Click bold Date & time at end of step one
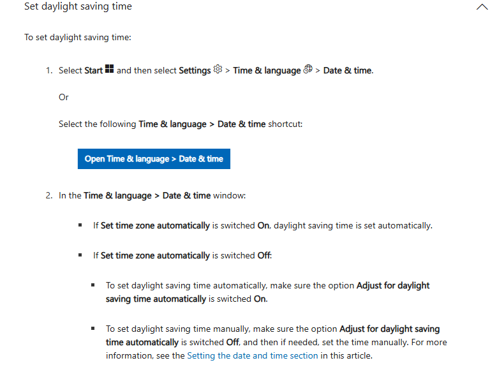 [348, 70]
